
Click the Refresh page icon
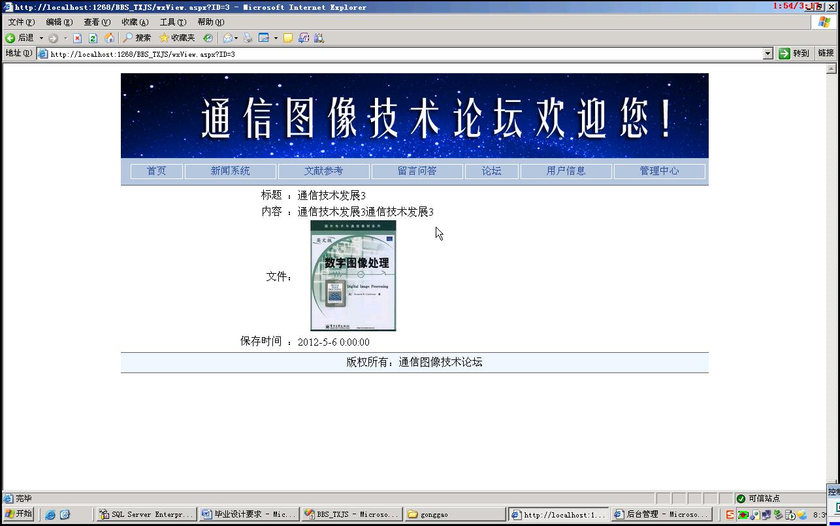[x=93, y=38]
